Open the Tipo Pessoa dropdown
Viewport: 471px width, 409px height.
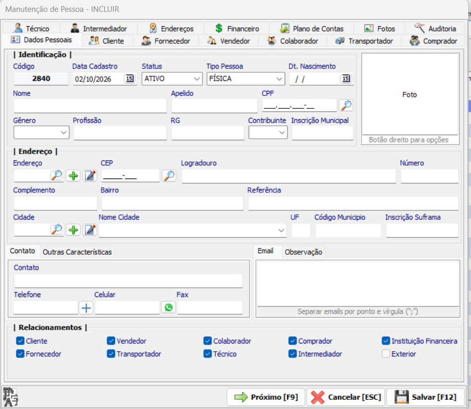(246, 79)
